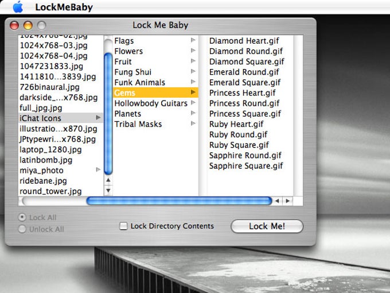Expand the Tribal Masks folder arrow

pyautogui.click(x=193, y=124)
